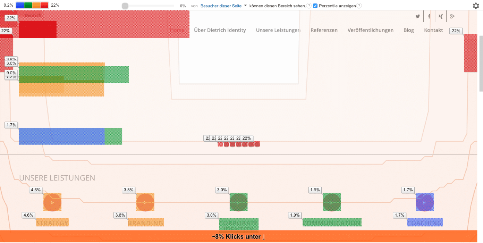This screenshot has height=243, width=483.
Task: Click the Coaching play circle icon
Action: (x=425, y=202)
